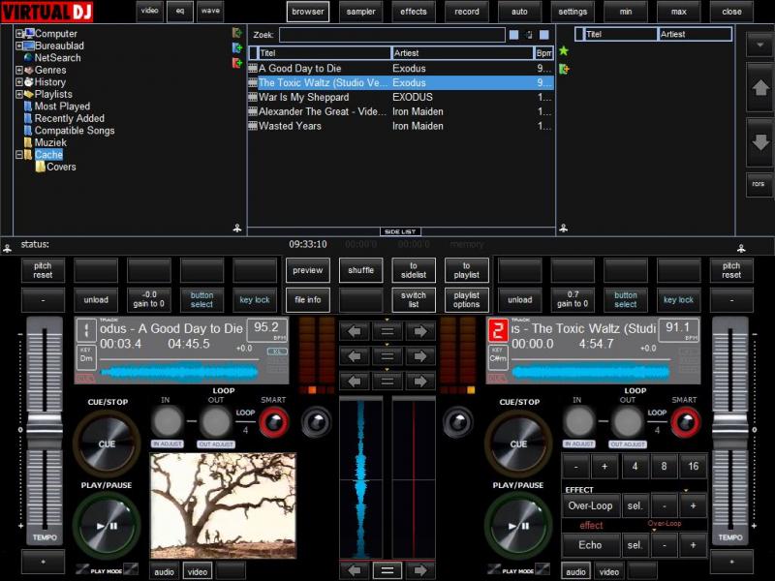Expand the History tree node

click(19, 82)
